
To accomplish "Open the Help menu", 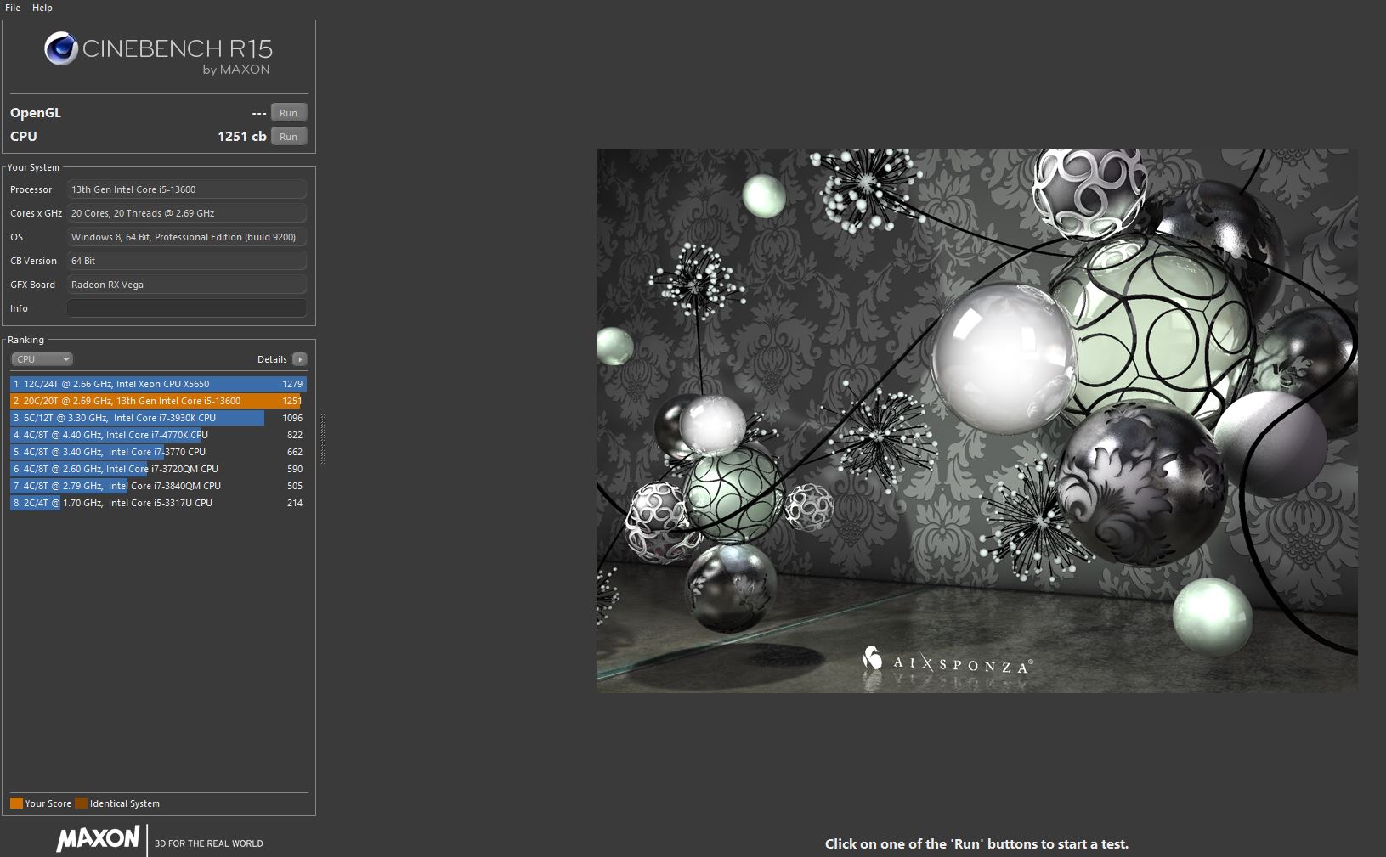I will [x=42, y=8].
